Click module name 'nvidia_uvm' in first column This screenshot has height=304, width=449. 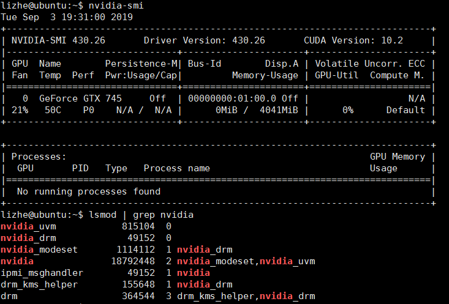pos(28,226)
